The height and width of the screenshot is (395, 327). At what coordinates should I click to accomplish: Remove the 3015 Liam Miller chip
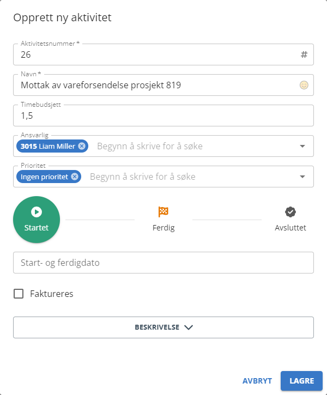[x=82, y=146]
